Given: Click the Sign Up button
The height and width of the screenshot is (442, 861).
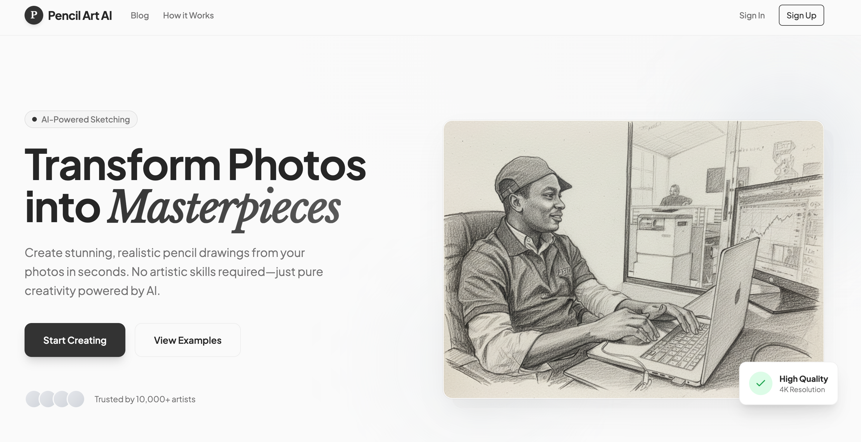Looking at the screenshot, I should click(x=801, y=15).
